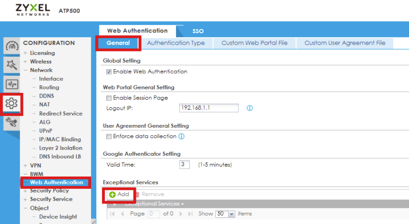Open IP/MAC Binding under Network

click(x=60, y=140)
